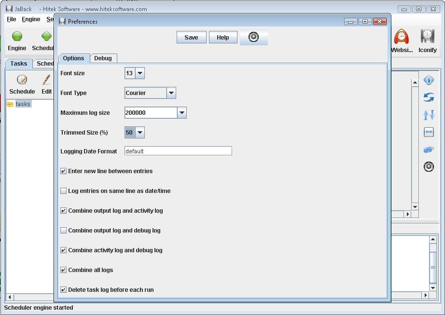
Task: Click the Logging Date Format input field
Action: (178, 151)
